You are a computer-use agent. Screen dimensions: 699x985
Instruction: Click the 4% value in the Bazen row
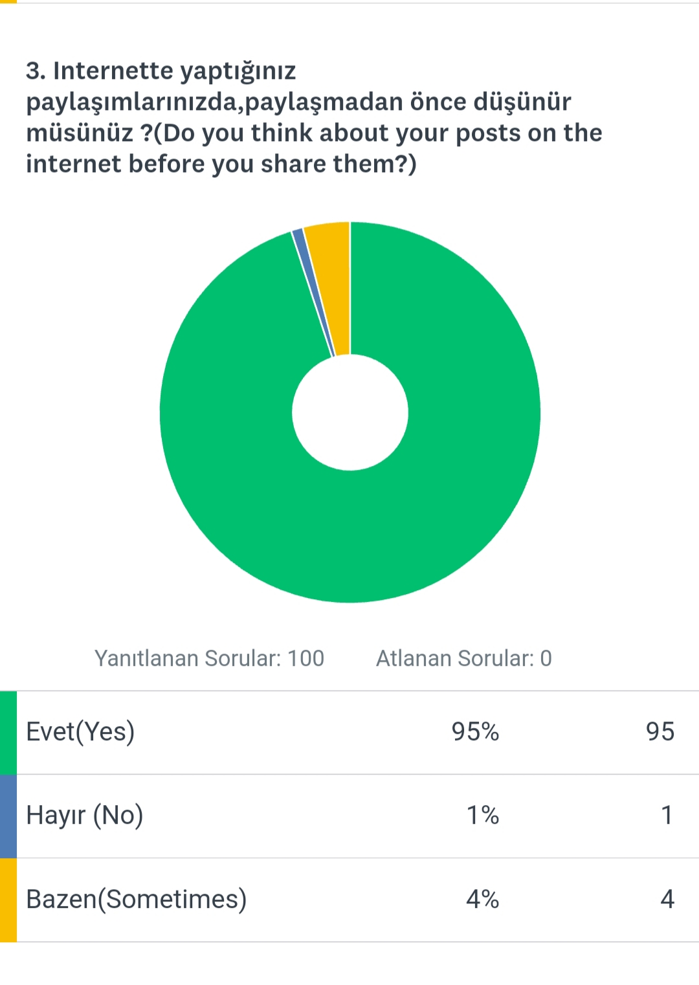click(482, 900)
